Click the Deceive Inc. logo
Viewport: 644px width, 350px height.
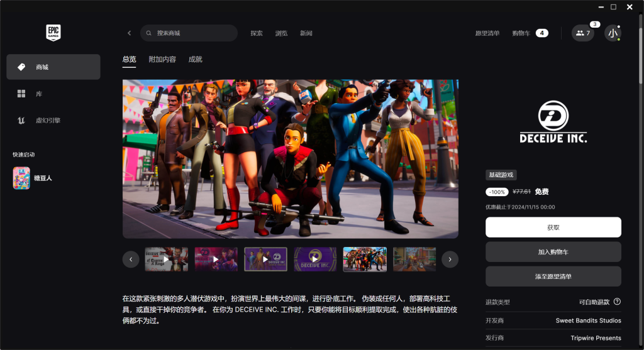click(553, 122)
